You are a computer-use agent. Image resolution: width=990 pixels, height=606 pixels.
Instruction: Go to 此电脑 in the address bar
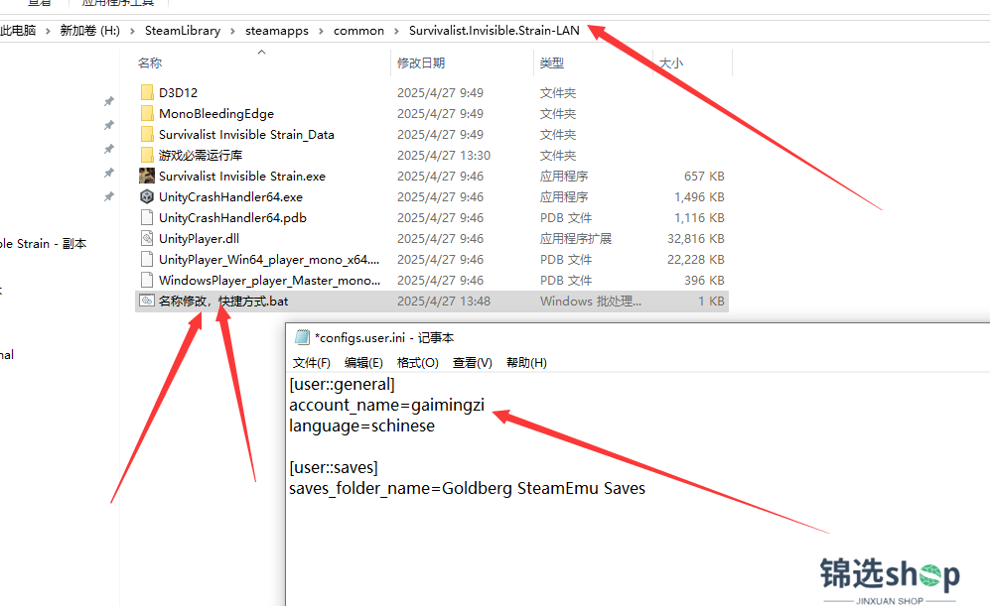pos(18,31)
